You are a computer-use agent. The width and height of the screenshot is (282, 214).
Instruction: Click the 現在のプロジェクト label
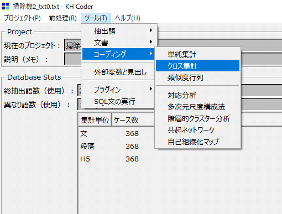32,45
